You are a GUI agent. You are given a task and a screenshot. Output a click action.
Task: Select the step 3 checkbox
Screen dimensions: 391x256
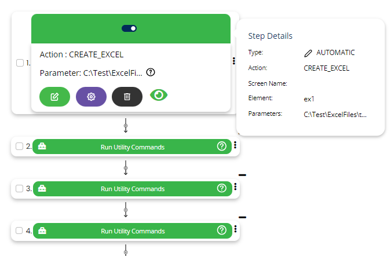click(x=20, y=188)
